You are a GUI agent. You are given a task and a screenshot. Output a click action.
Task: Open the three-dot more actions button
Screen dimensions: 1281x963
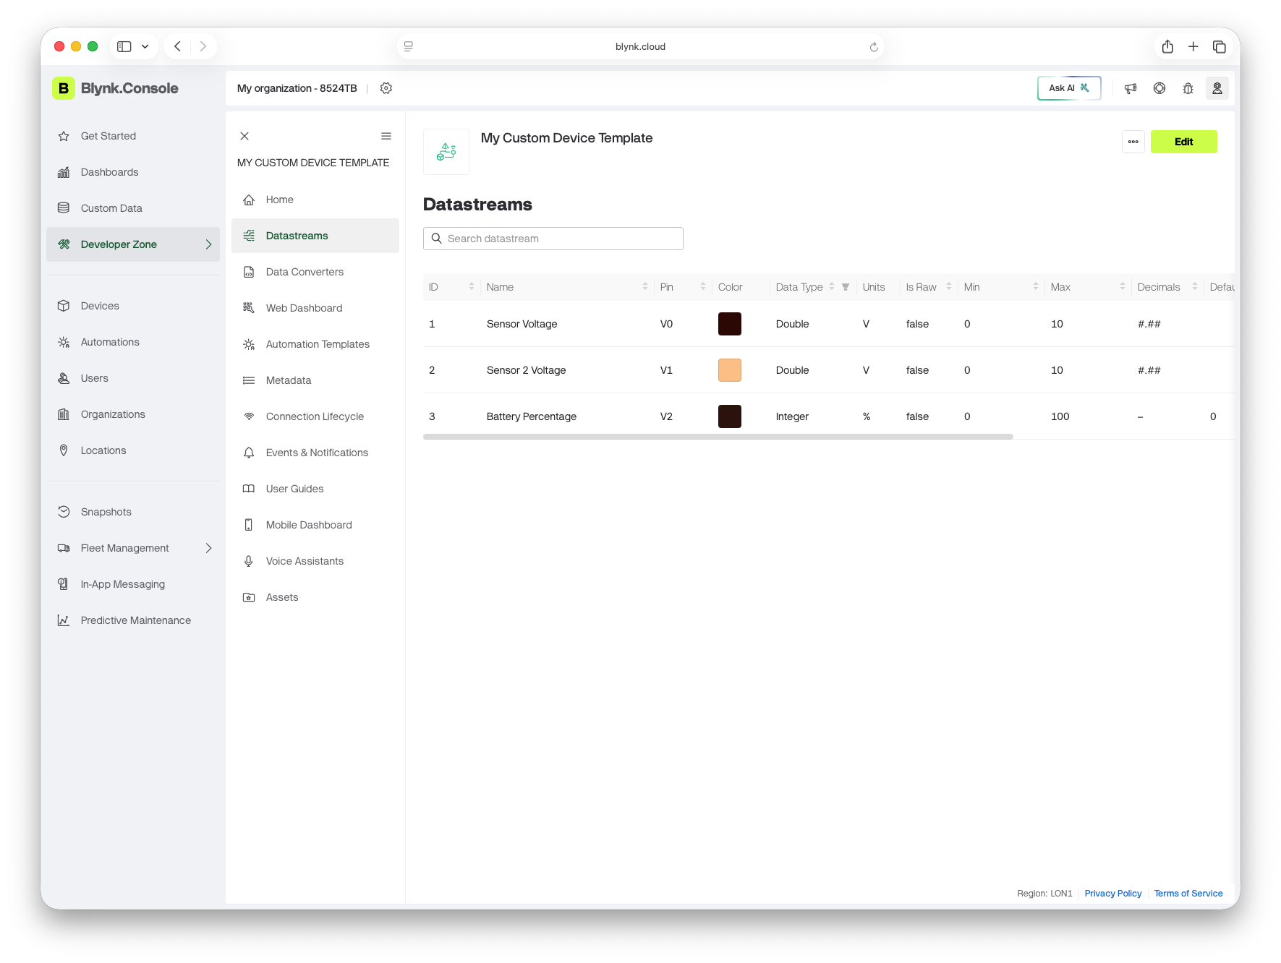click(1133, 142)
